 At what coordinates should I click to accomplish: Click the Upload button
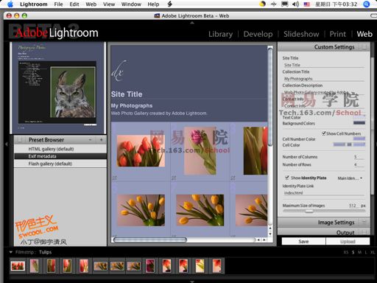pyautogui.click(x=348, y=241)
